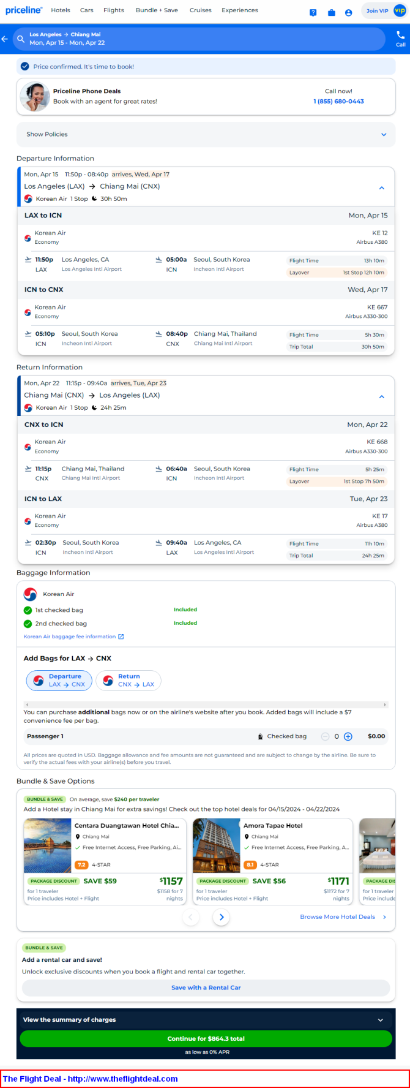Click the search magnifier icon
The width and height of the screenshot is (410, 1088).
pos(21,39)
